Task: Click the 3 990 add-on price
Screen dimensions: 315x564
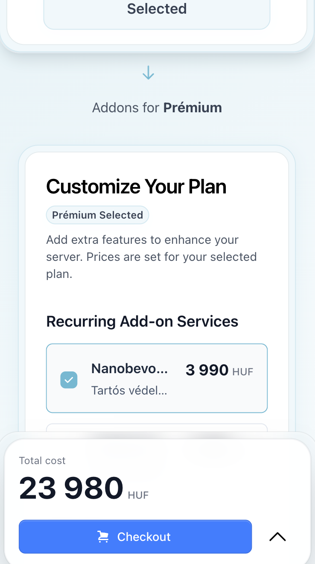Action: 207,370
